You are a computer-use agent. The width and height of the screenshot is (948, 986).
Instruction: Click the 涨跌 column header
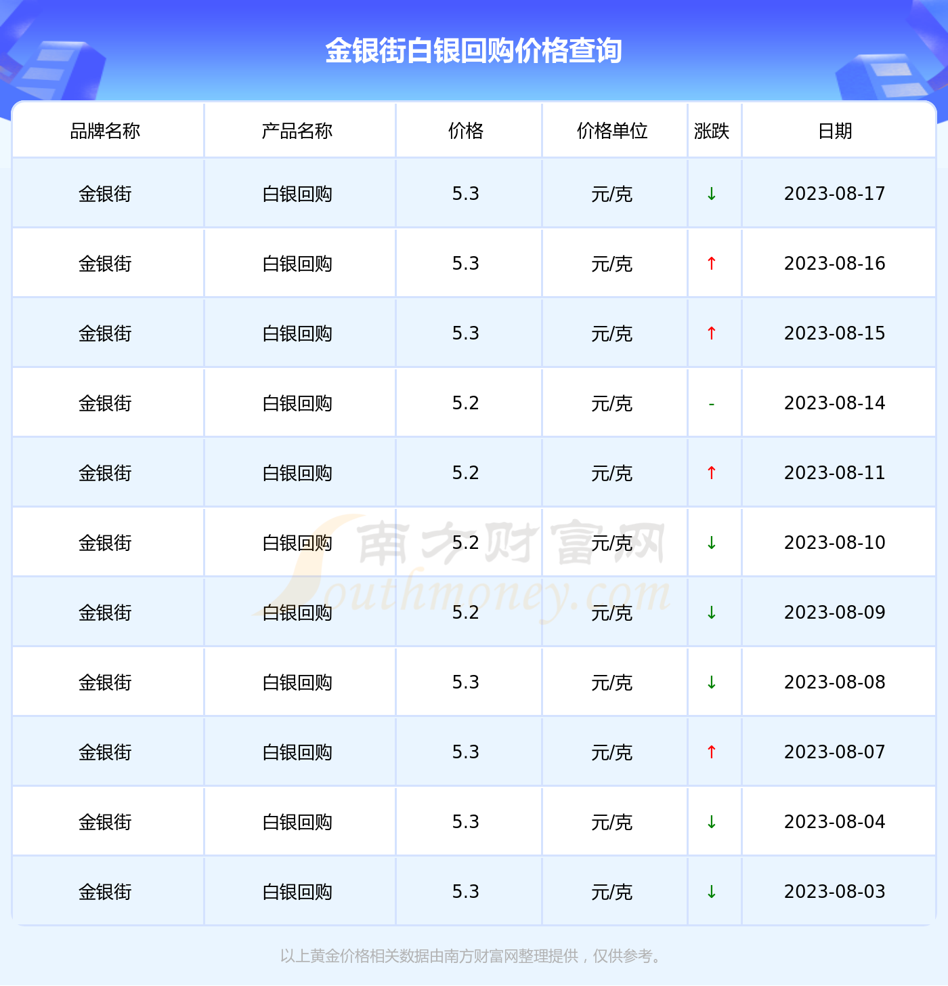(x=712, y=131)
